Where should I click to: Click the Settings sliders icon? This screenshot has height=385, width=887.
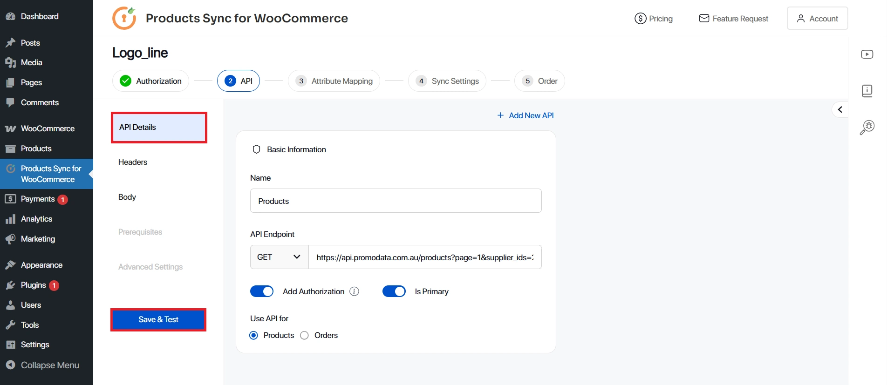[10, 344]
